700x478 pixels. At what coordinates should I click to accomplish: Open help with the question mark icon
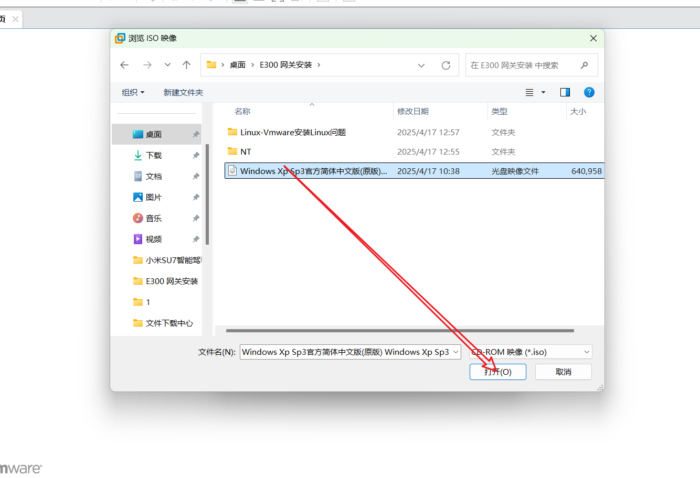pyautogui.click(x=589, y=92)
